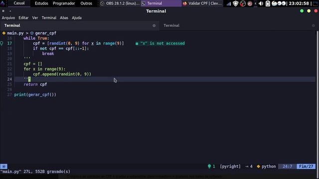319x179 pixels.
Task: Click the show desktop icon beside clock
Action: click(x=316, y=3)
